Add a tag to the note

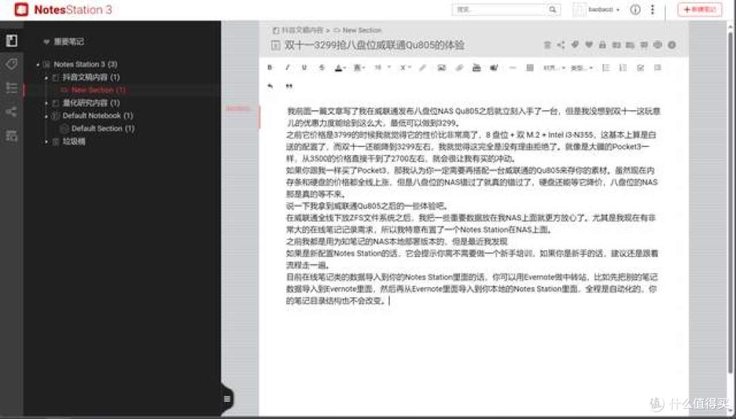click(574, 44)
